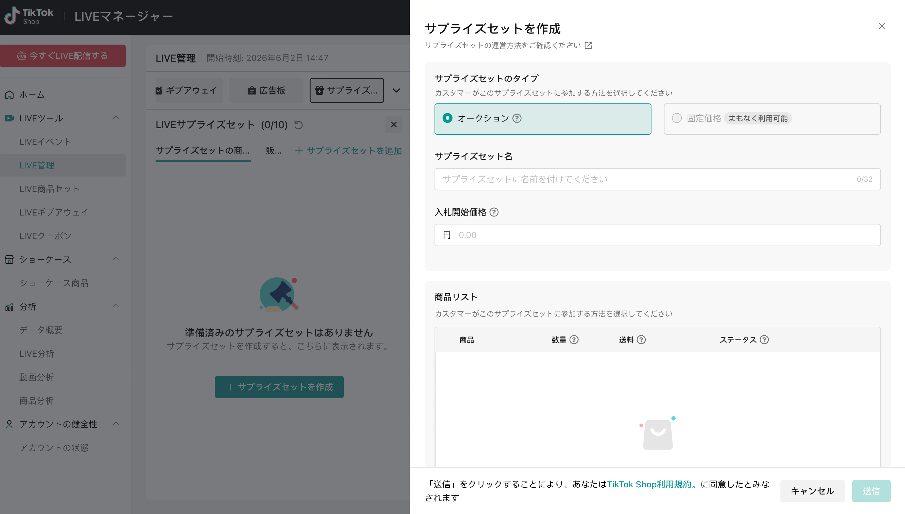Expand the dropdown arrow beside サプライズ tab
This screenshot has width=905, height=514.
(x=396, y=91)
